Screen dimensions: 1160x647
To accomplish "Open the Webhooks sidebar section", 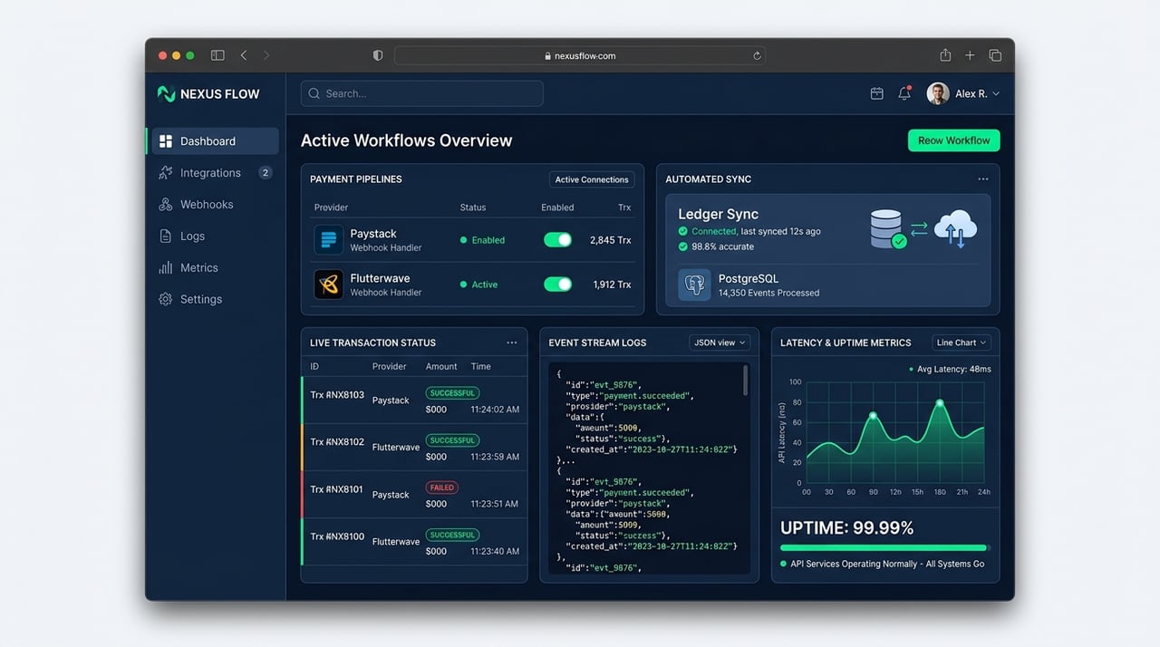I will pyautogui.click(x=213, y=204).
